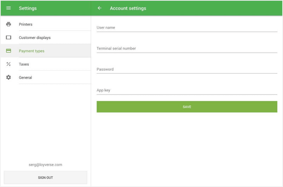Click the percent icon for Taxes
This screenshot has height=187, width=283.
pos(8,64)
